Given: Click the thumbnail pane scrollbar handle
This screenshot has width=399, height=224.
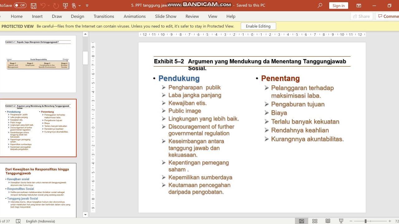Looking at the screenshot, I should 85,58.
